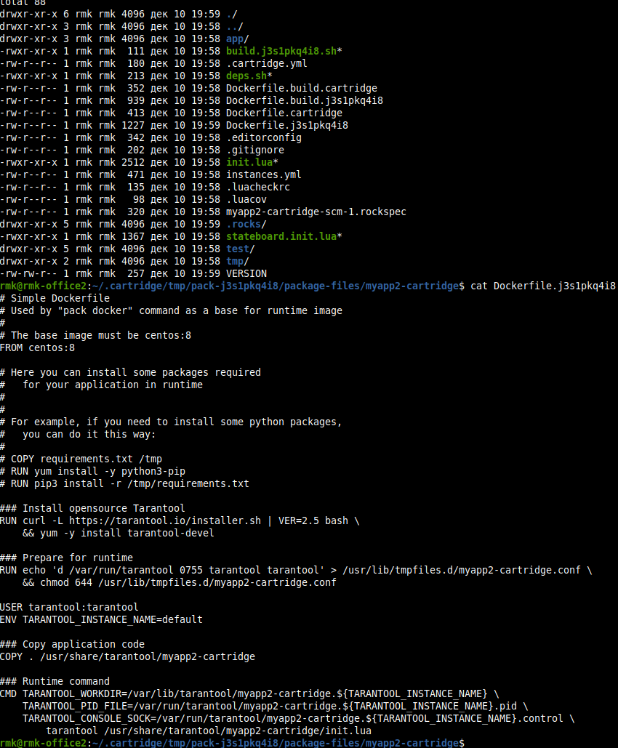The width and height of the screenshot is (618, 748).
Task: Click the 'CMD TARANTOOL_WORKDIR=' line
Action: click(x=249, y=695)
